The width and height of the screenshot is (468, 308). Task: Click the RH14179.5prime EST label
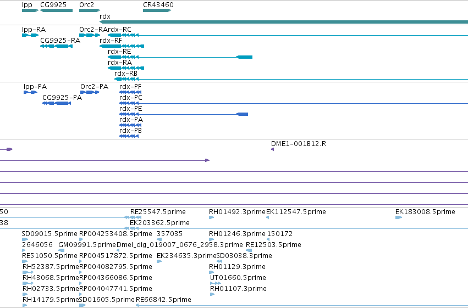[51, 300]
